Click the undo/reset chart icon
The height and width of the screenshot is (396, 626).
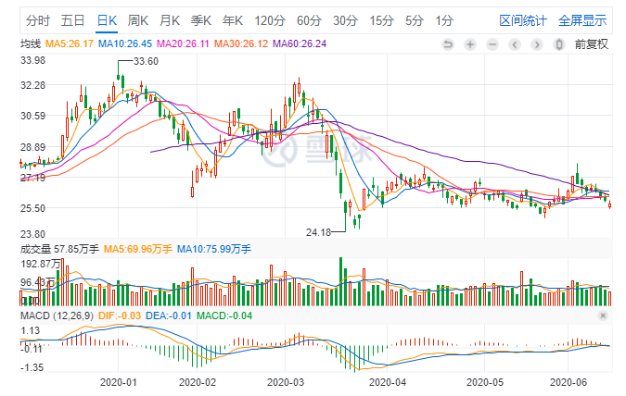(x=448, y=44)
